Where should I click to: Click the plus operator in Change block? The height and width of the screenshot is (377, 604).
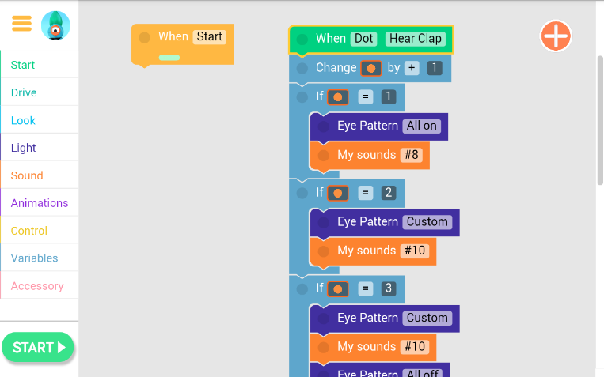(x=412, y=68)
